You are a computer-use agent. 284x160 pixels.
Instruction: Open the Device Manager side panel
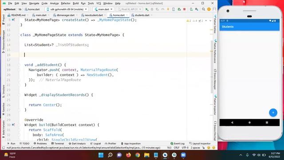[215, 79]
